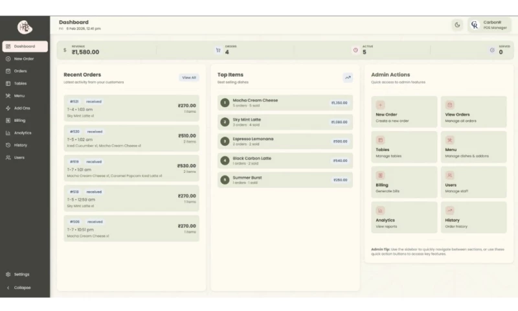Image resolution: width=518 pixels, height=311 pixels.
Task: Open recent order #518
Action: click(131, 198)
